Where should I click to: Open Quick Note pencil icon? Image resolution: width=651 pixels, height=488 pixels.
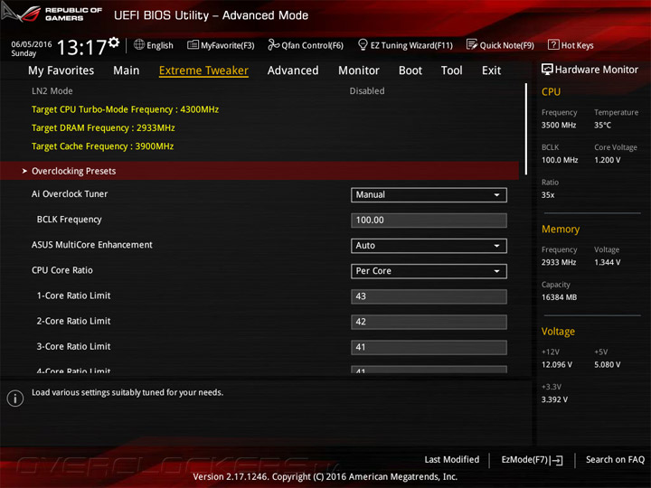tap(472, 44)
